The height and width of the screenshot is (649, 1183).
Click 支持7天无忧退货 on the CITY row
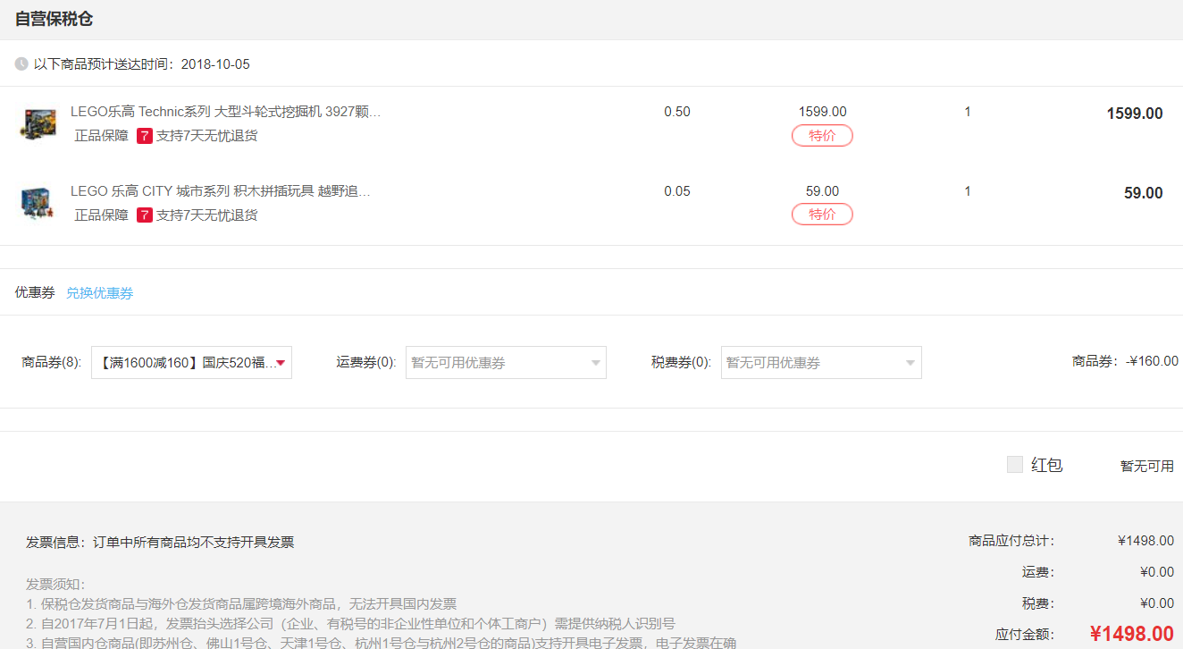point(207,215)
